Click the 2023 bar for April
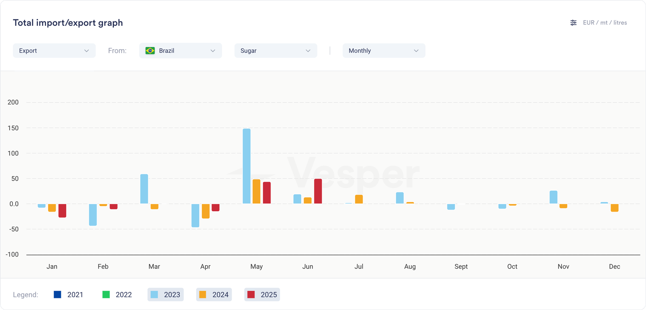 click(195, 215)
